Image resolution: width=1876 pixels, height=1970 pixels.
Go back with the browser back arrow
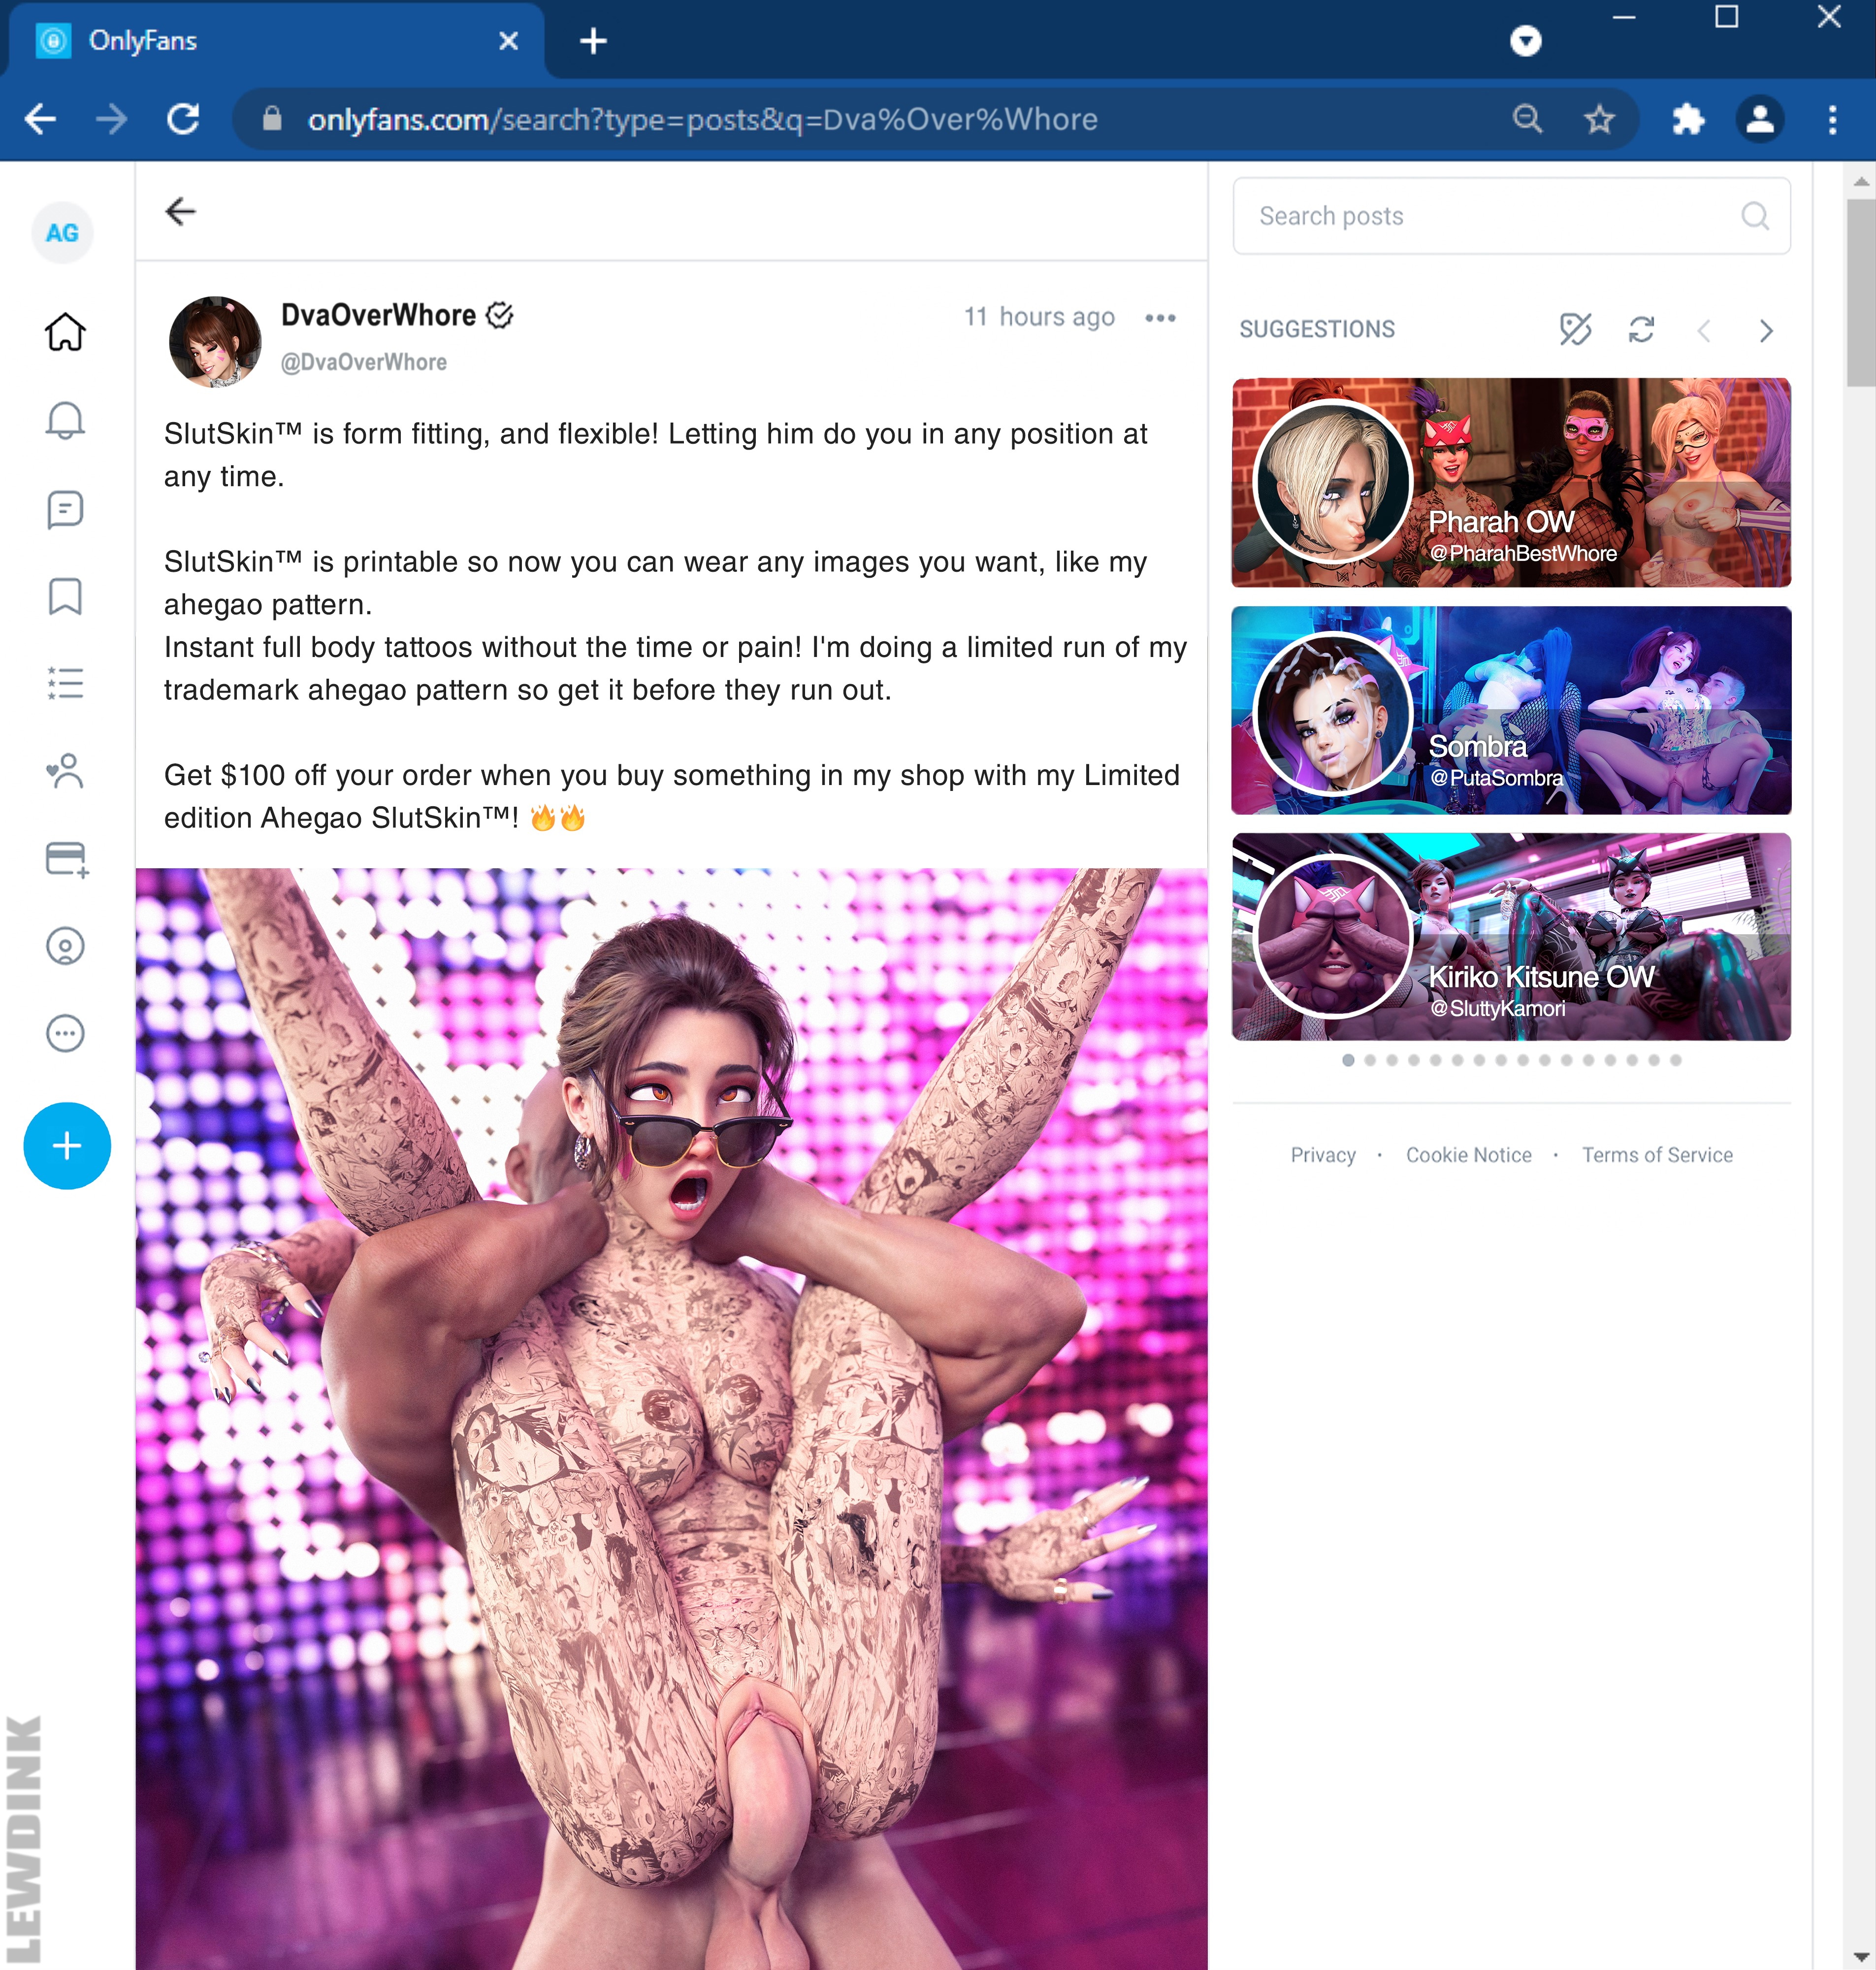tap(40, 119)
